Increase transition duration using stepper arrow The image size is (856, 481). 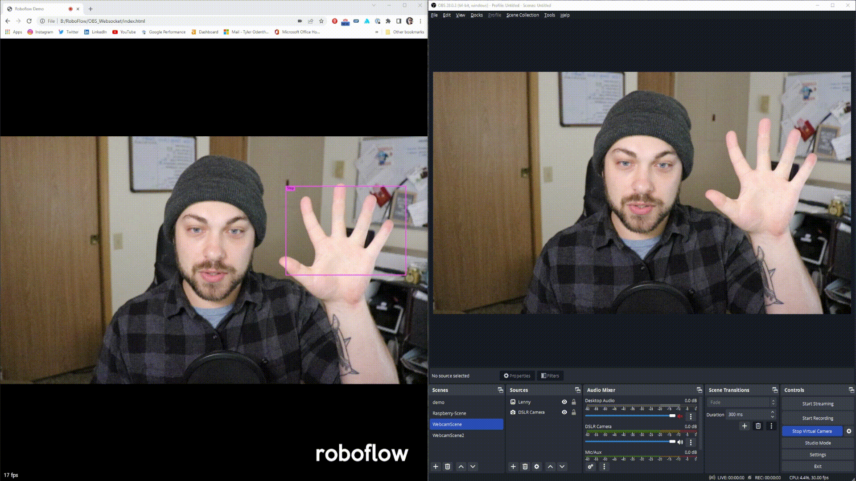tap(773, 412)
